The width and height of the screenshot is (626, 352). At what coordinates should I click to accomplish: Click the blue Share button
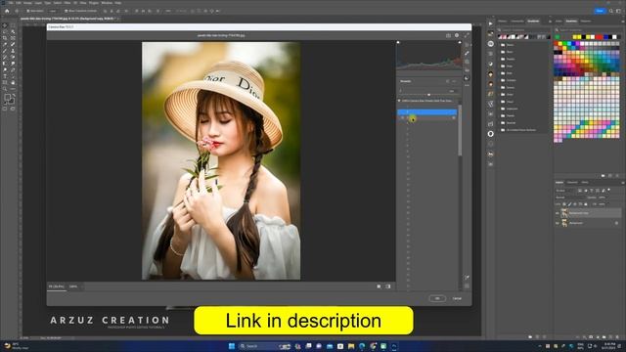coord(600,11)
